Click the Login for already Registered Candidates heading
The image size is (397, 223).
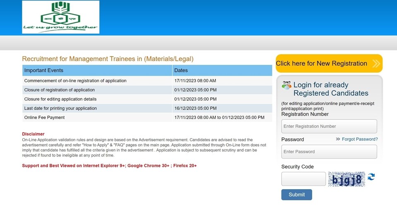(331, 89)
